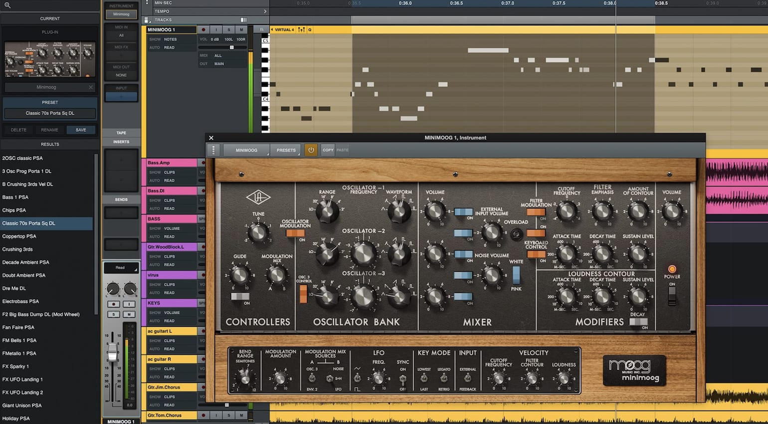Toggle the Oscillator Modulation switch on Minimoog
This screenshot has height=424, width=768.
tap(295, 233)
